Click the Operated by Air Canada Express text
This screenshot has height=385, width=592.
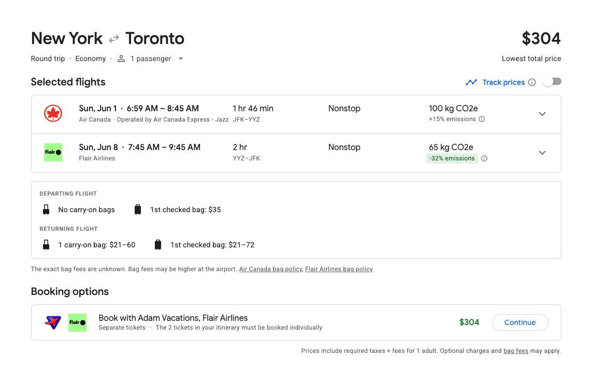point(172,120)
